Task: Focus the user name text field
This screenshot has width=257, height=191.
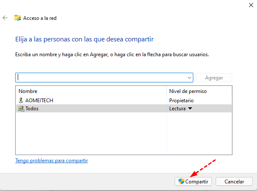Action: coord(101,78)
